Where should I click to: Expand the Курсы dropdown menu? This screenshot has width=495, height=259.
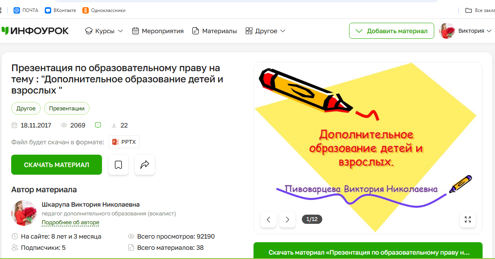coord(104,31)
